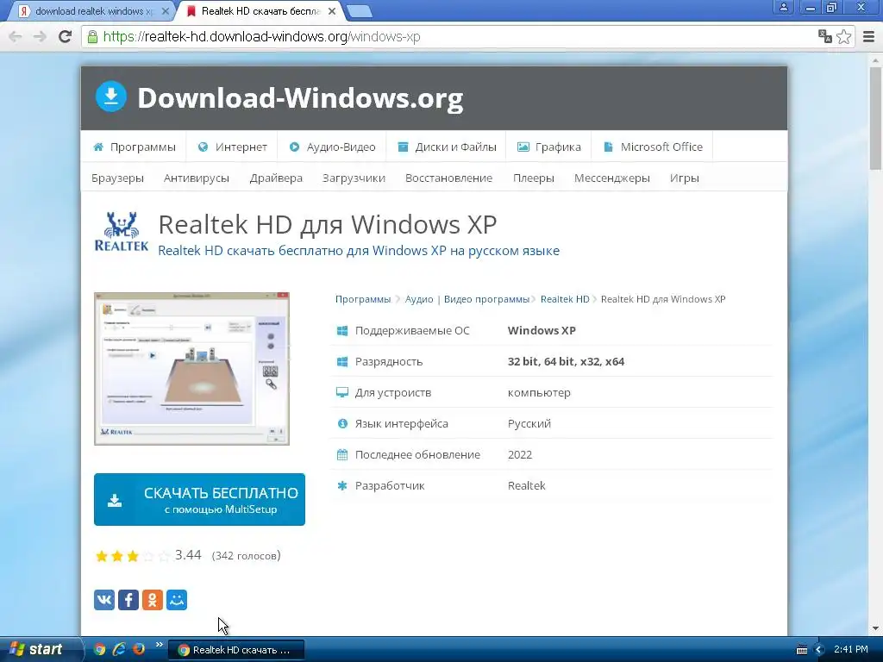This screenshot has height=662, width=883.
Task: Go to Плееры subcategory
Action: point(533,178)
